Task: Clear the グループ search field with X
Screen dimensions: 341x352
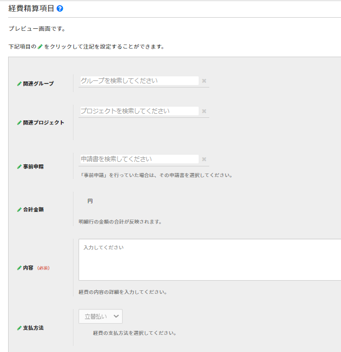Action: pos(204,81)
